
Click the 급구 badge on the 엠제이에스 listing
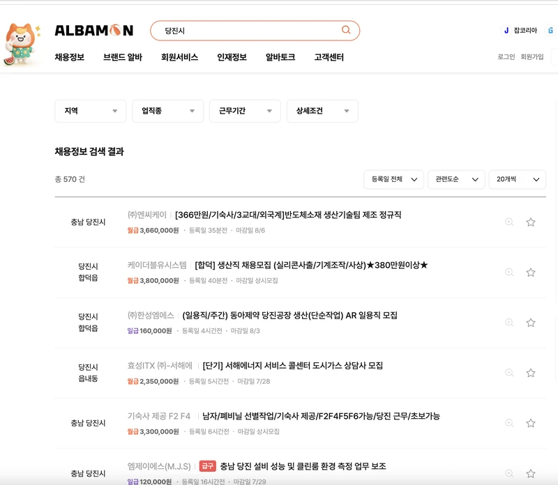click(208, 465)
